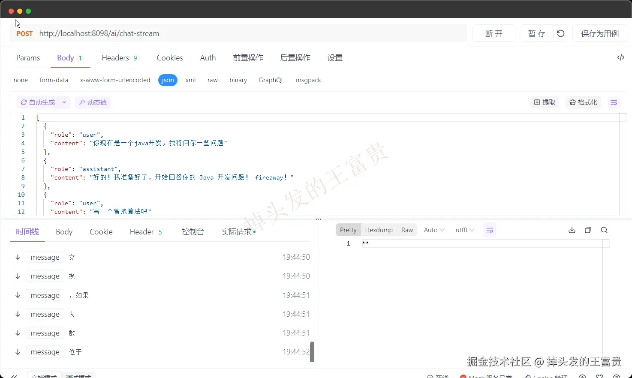
Task: Download the response with the download icon
Action: [572, 230]
